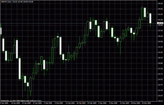164x105 pixels.
Task: Select the 24 Mar 2009 date label
Action: click(x=146, y=103)
